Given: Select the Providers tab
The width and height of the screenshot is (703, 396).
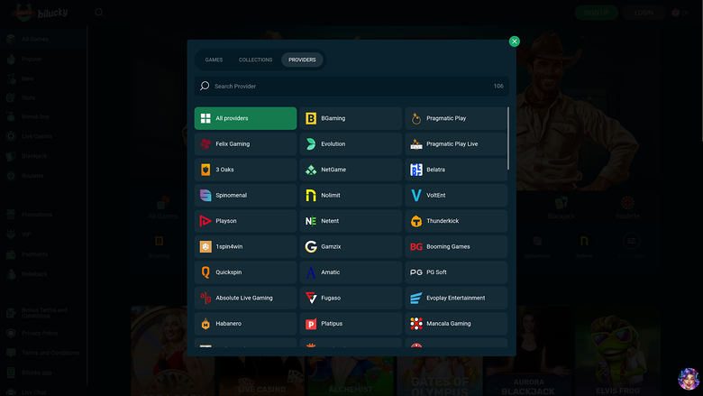Looking at the screenshot, I should point(302,60).
